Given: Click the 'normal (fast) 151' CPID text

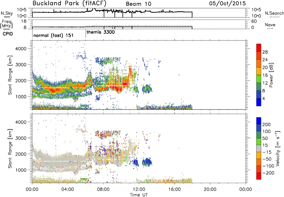Looking at the screenshot, I should (54, 35).
